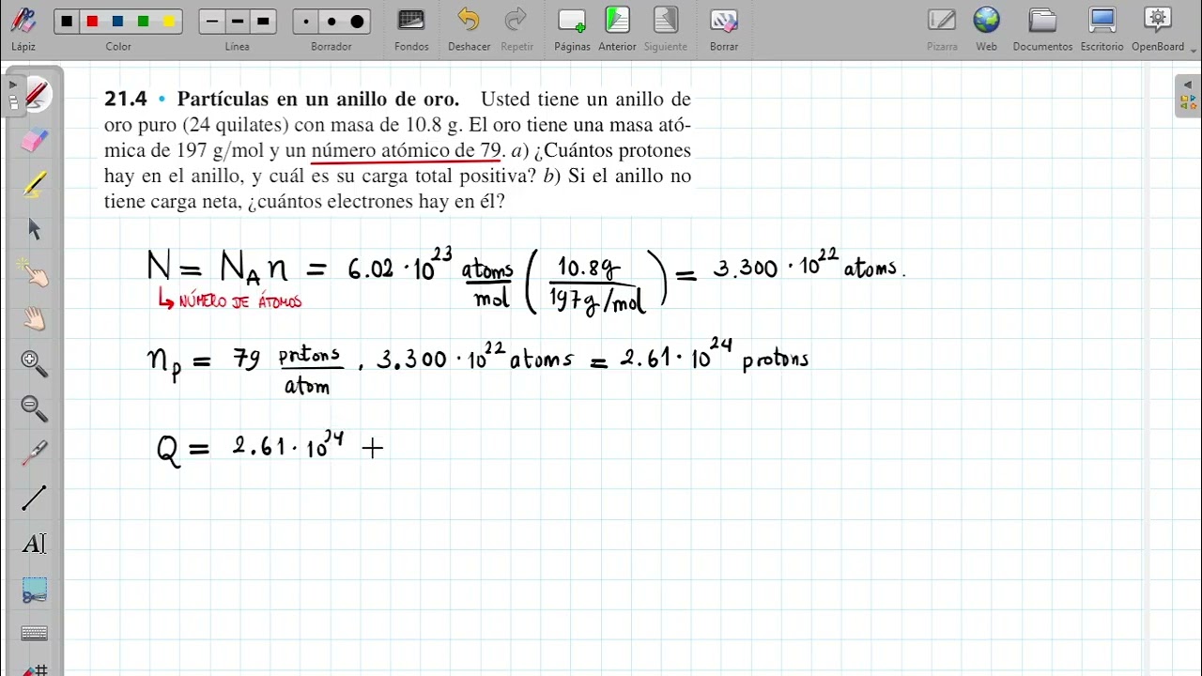Open the OpenBoard main menu

[x=1158, y=27]
